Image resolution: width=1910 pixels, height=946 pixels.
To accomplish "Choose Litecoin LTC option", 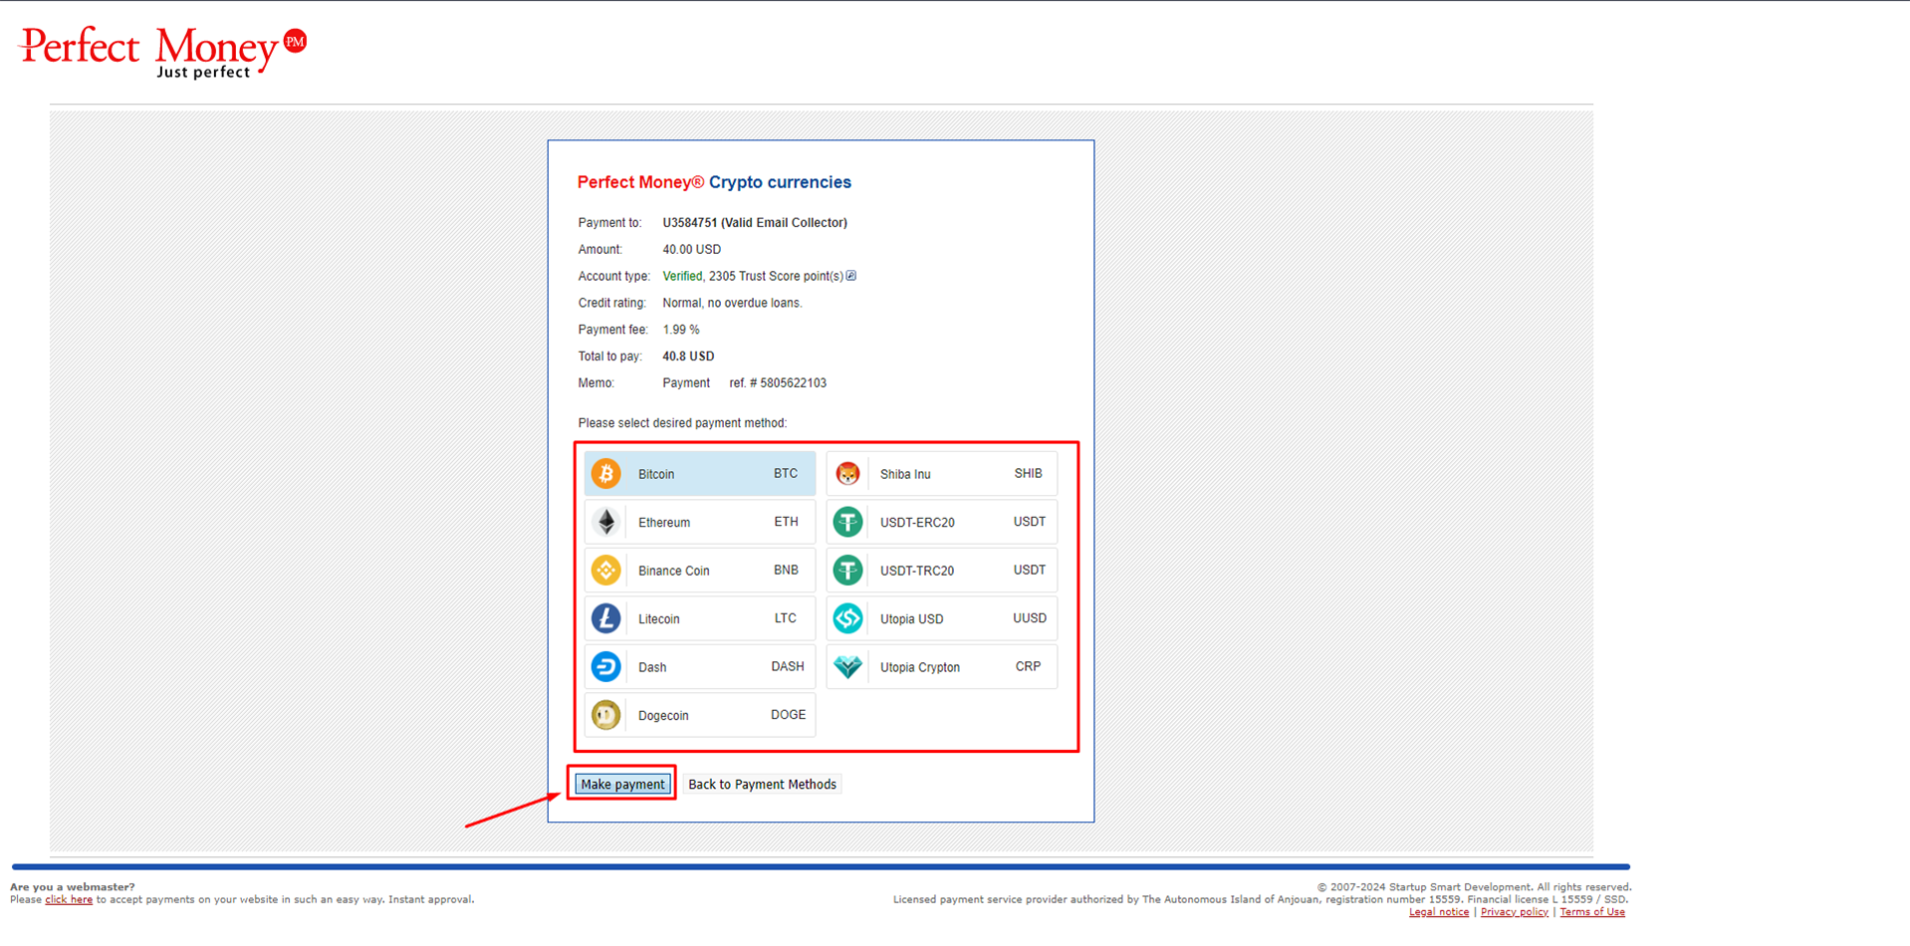I will click(700, 618).
